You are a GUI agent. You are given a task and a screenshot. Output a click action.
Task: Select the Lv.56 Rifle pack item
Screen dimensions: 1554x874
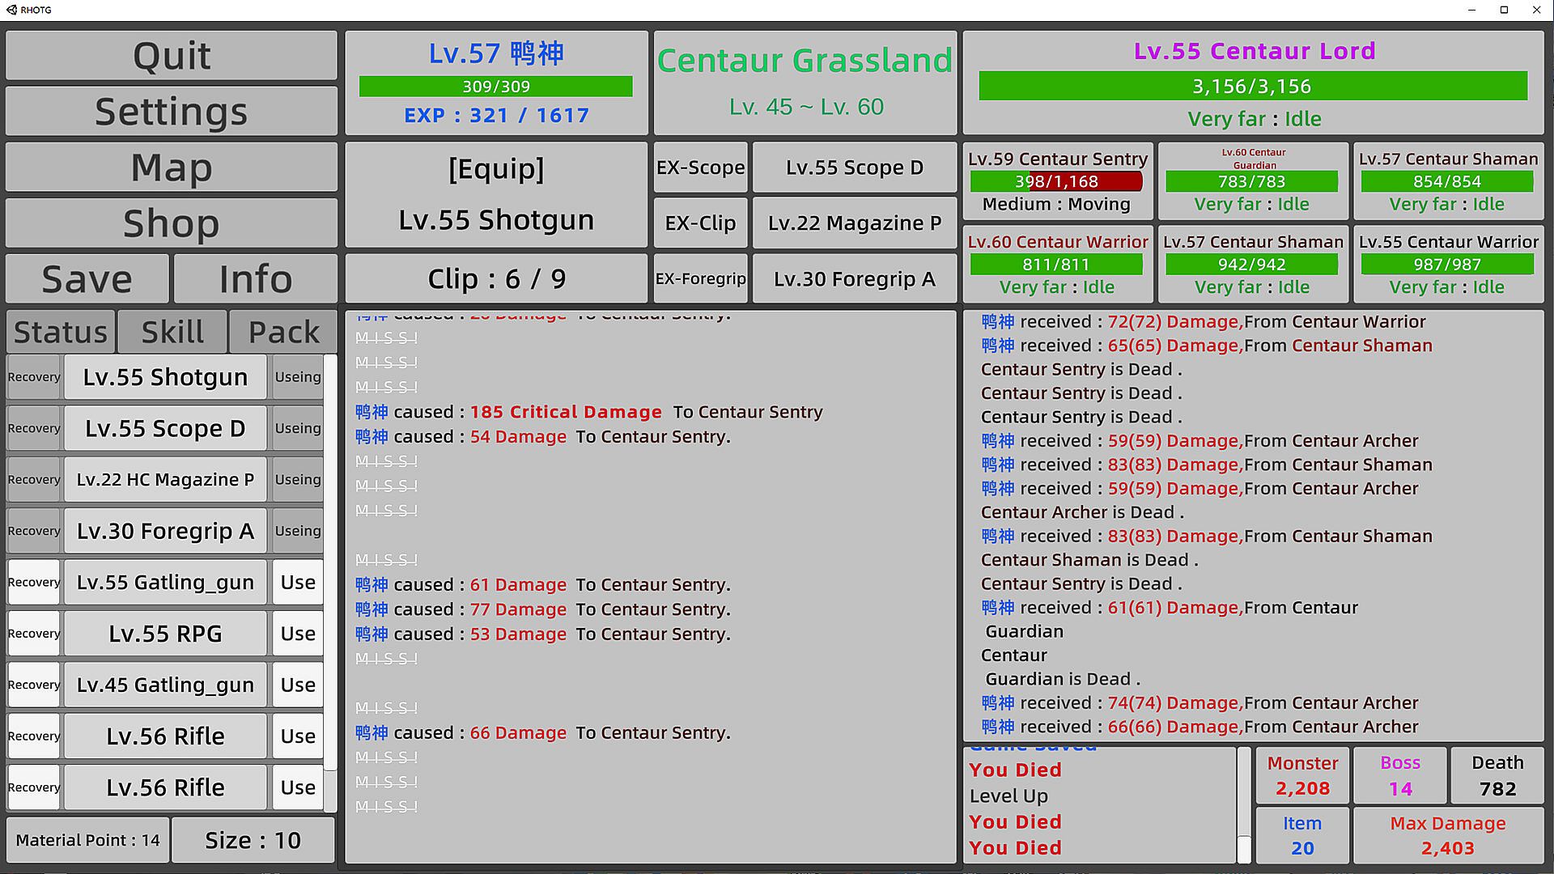coord(165,736)
